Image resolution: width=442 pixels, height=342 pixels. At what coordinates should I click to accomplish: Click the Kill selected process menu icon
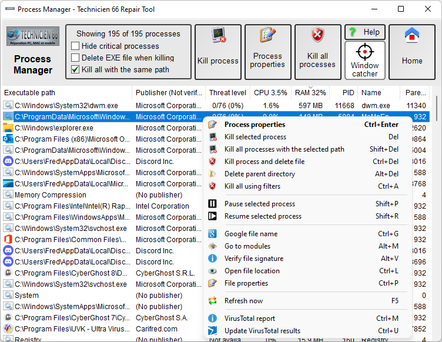(212, 137)
